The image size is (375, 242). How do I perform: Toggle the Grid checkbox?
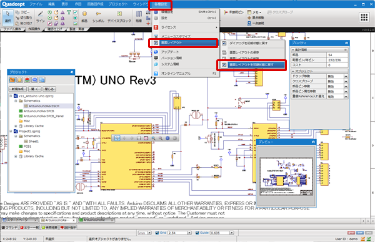157,233
